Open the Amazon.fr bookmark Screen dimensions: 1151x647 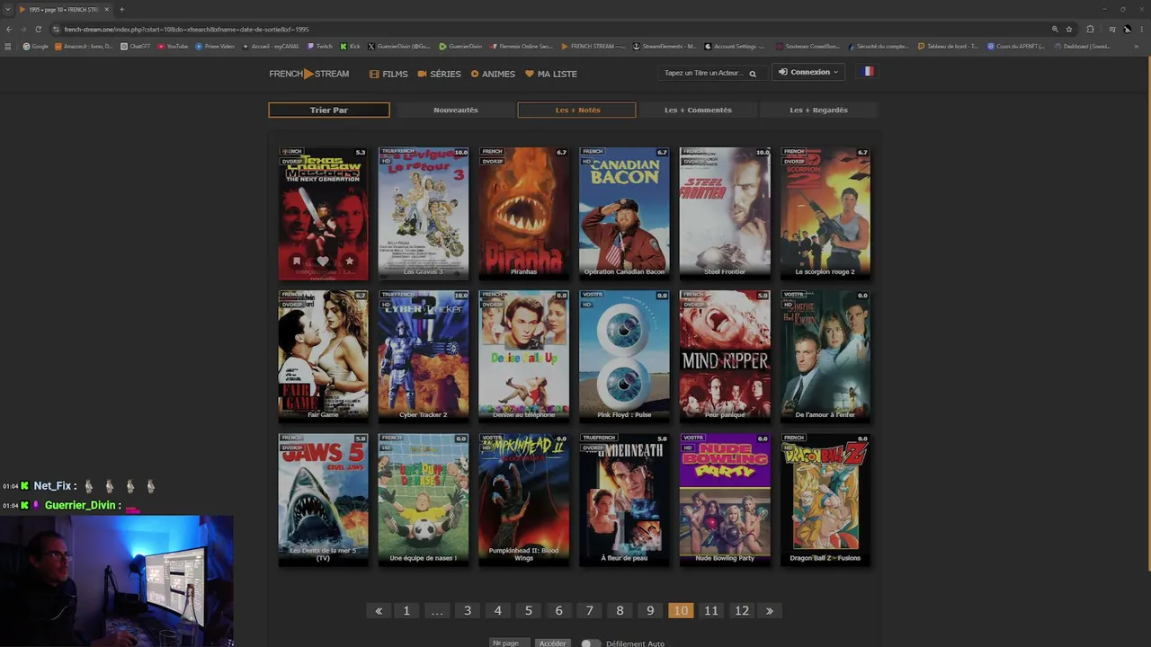point(84,46)
